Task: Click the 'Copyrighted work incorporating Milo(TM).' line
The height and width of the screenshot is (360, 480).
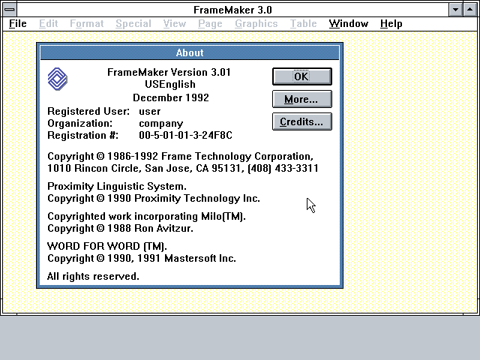Action: [x=146, y=217]
